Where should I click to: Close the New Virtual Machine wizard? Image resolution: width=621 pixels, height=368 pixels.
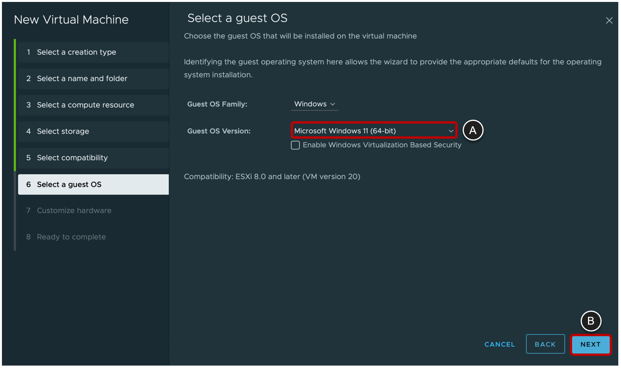609,21
